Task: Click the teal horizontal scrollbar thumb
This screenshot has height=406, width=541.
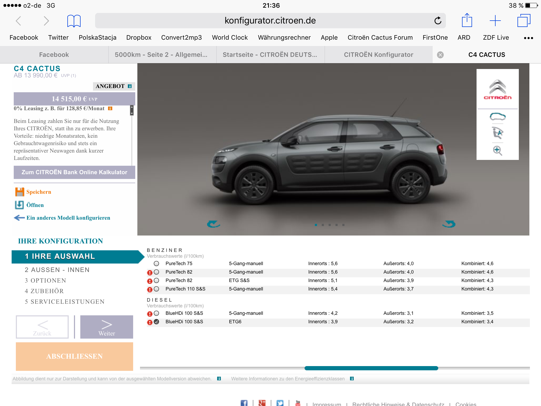Action: (371, 368)
